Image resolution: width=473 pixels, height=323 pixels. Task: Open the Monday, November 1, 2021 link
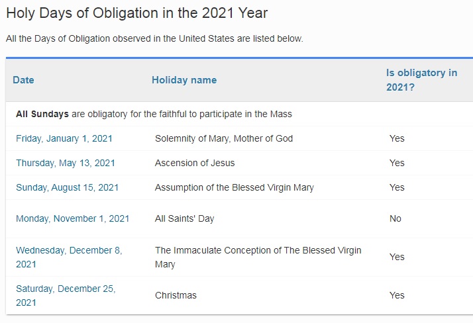pos(72,218)
